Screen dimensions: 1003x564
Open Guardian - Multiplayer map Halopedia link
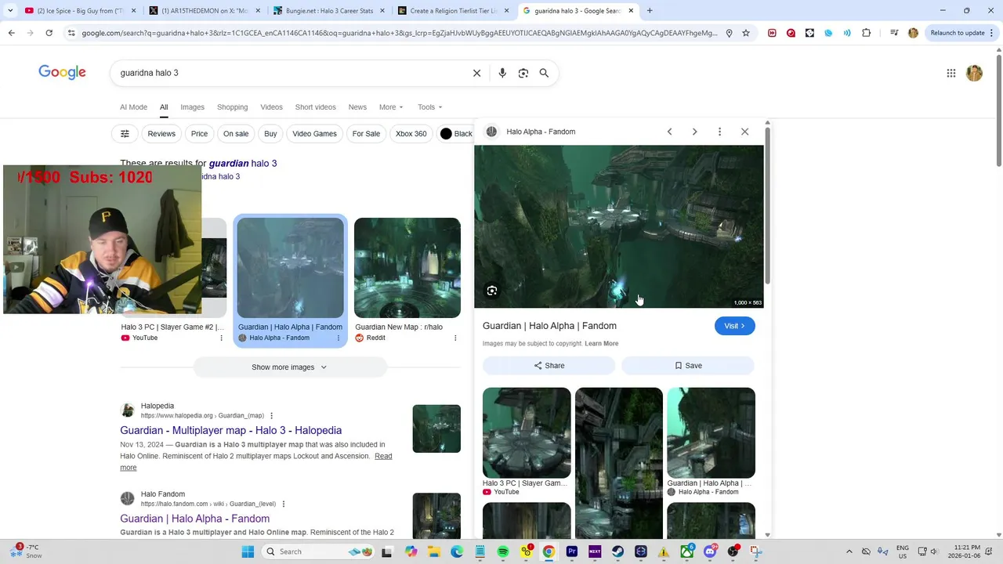[230, 430]
